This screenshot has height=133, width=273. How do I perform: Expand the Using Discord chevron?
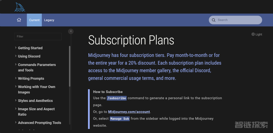16,56
